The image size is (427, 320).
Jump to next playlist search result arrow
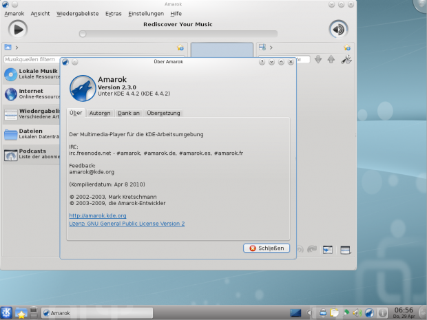(318, 59)
